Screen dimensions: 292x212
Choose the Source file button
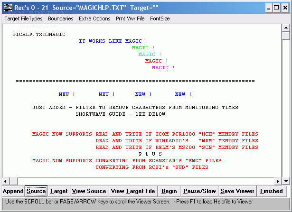pos(36,191)
